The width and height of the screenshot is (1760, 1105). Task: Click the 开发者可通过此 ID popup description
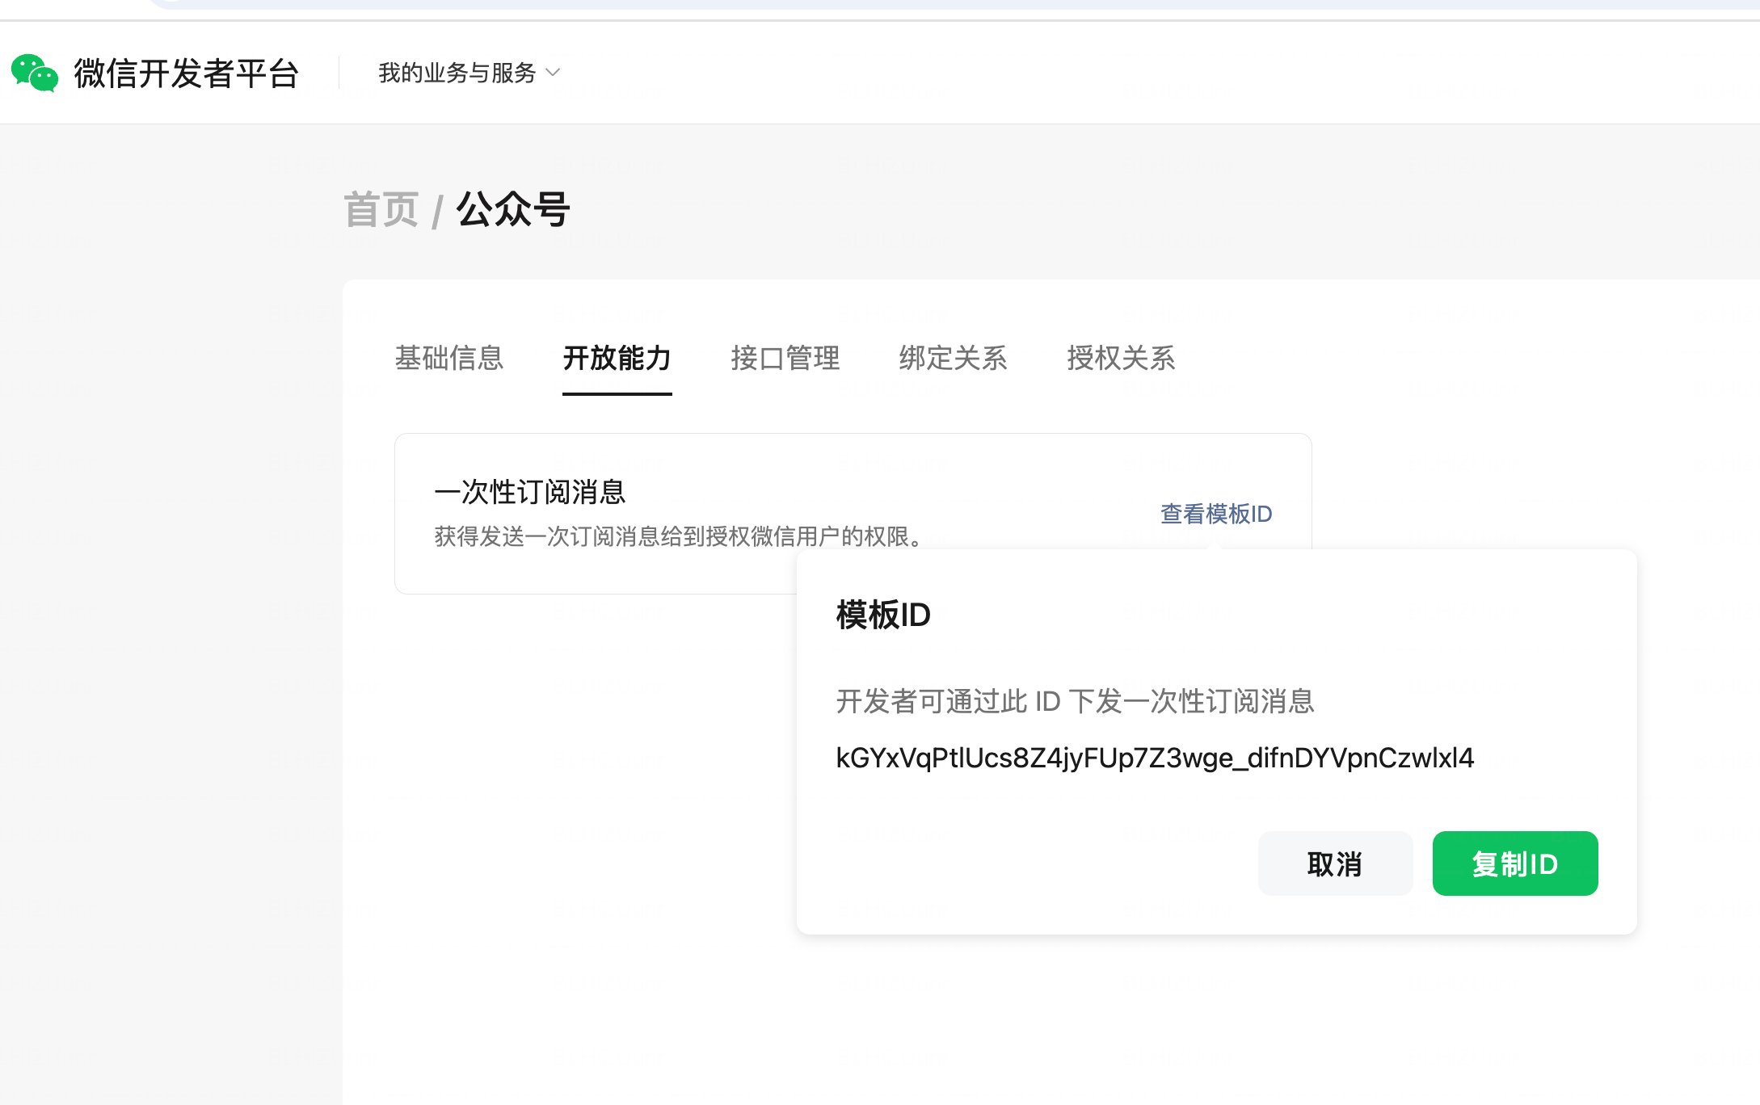point(1075,701)
